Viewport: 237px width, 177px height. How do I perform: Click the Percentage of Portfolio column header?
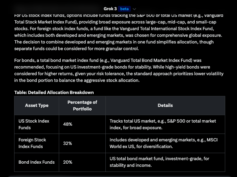tap(82, 105)
